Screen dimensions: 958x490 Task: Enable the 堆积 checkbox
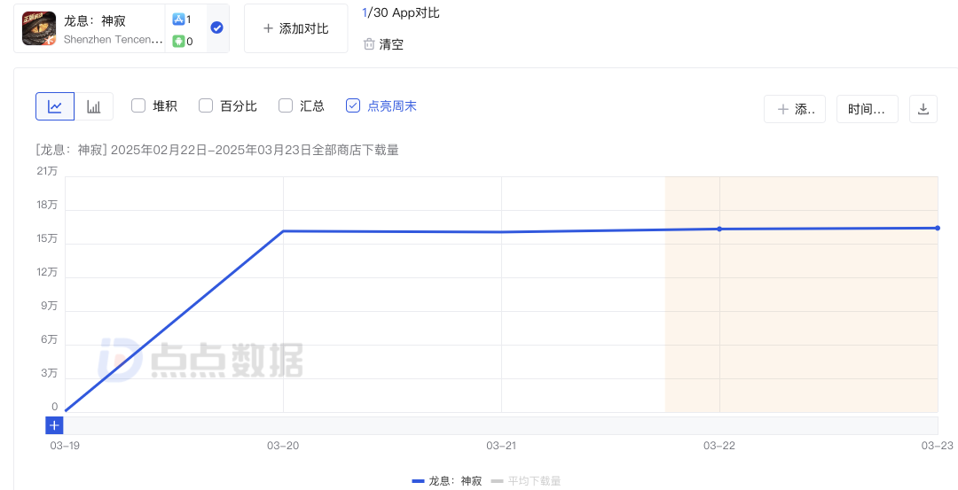138,105
